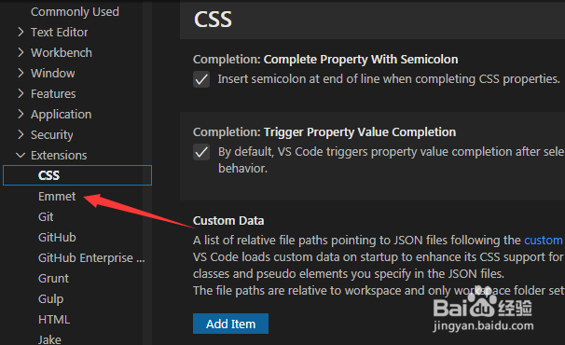565x345 pixels.
Task: Open Grunt extension settings
Action: tap(53, 278)
